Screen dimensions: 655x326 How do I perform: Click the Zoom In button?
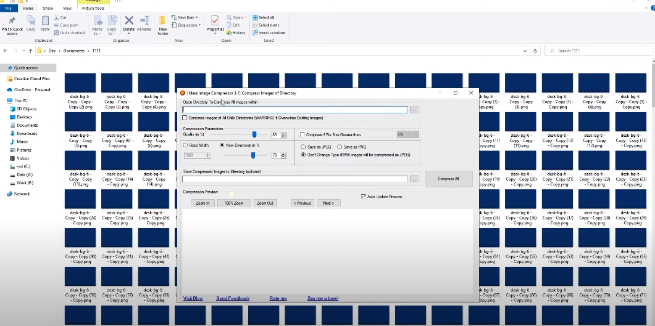(x=202, y=203)
